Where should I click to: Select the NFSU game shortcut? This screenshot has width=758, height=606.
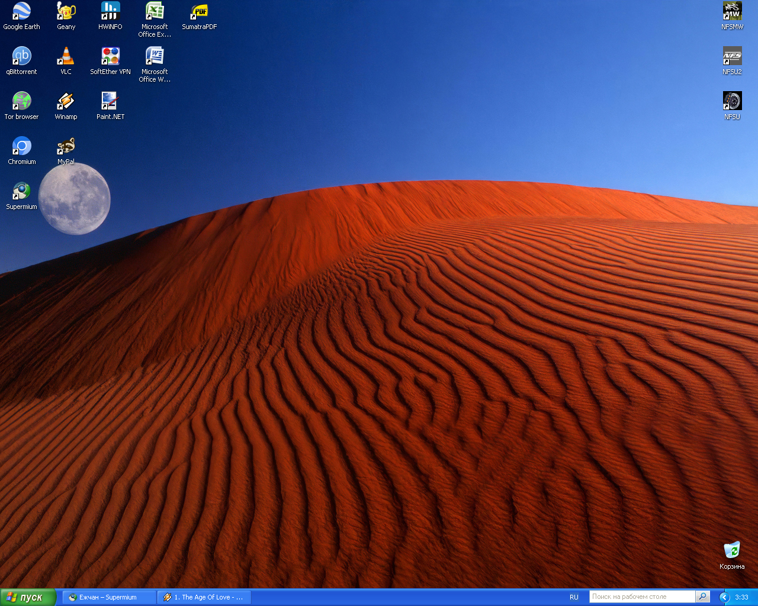[732, 105]
